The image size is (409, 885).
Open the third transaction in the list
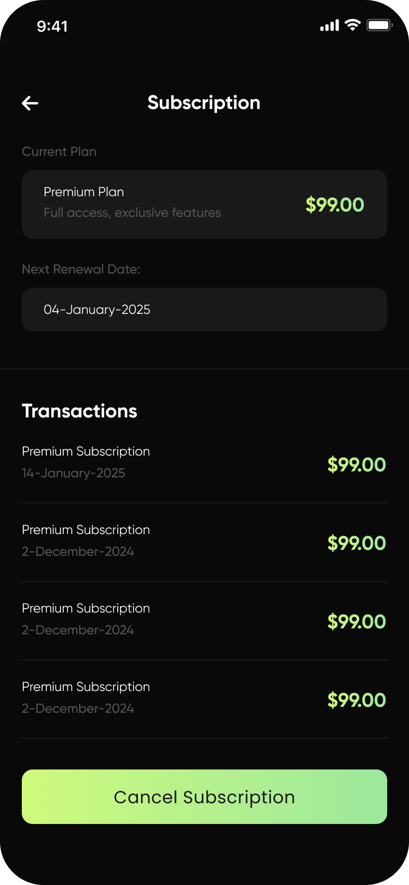click(204, 621)
